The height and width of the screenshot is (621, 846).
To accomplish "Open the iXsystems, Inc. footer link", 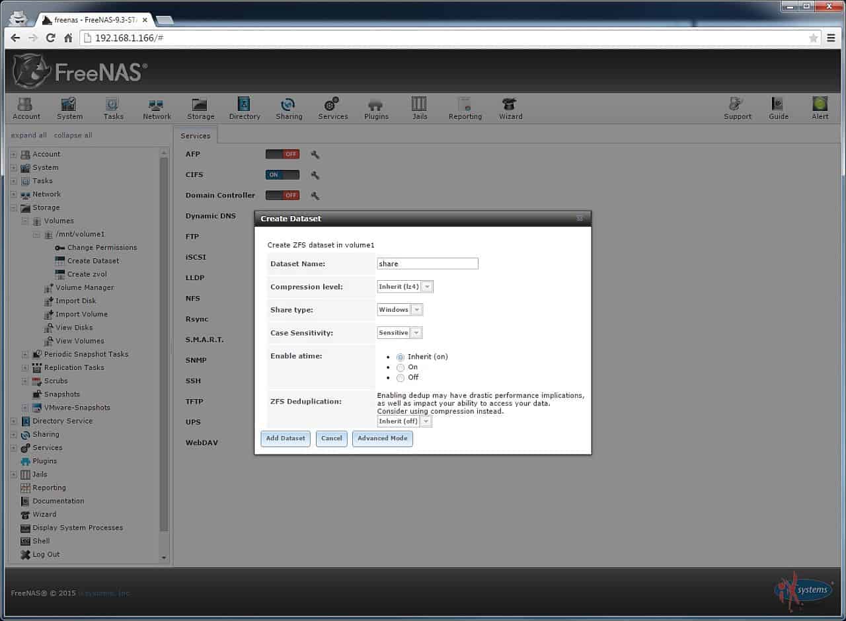I will (104, 593).
